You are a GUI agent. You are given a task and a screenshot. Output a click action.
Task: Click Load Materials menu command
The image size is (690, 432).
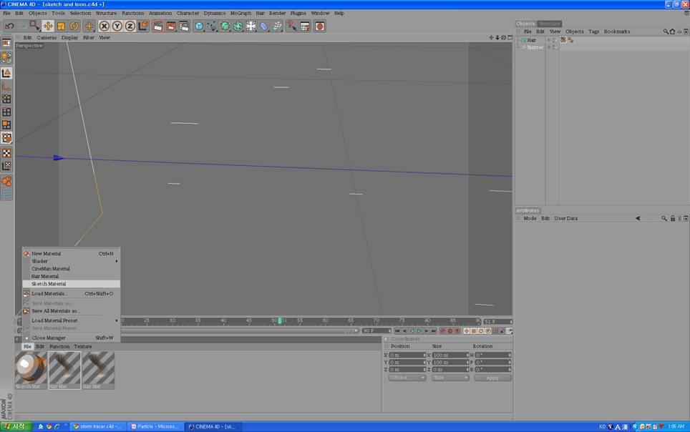click(72, 293)
